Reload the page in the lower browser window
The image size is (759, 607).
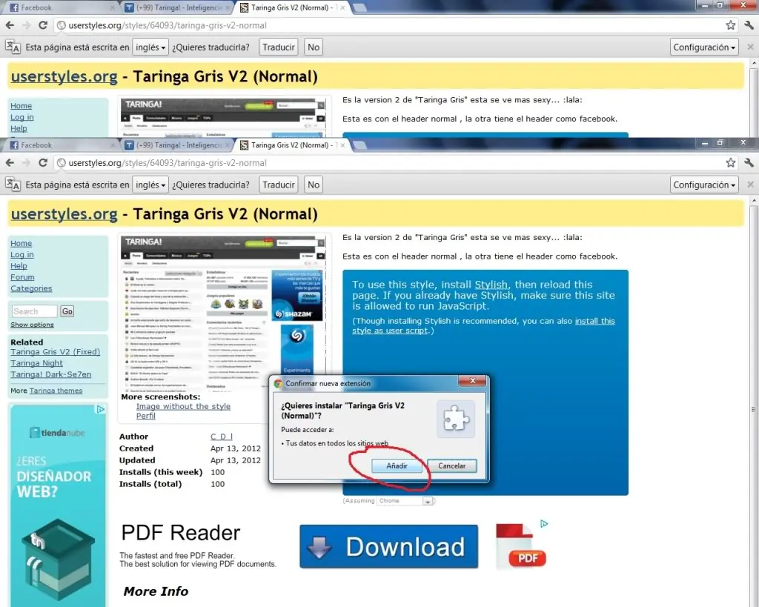(x=42, y=162)
